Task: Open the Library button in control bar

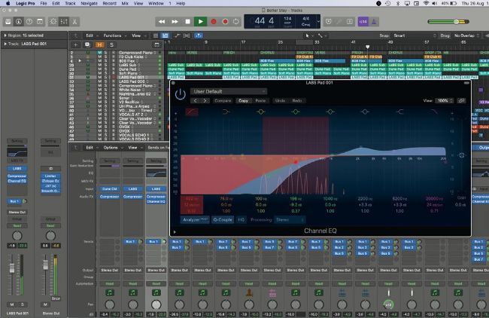Action: pos(8,22)
